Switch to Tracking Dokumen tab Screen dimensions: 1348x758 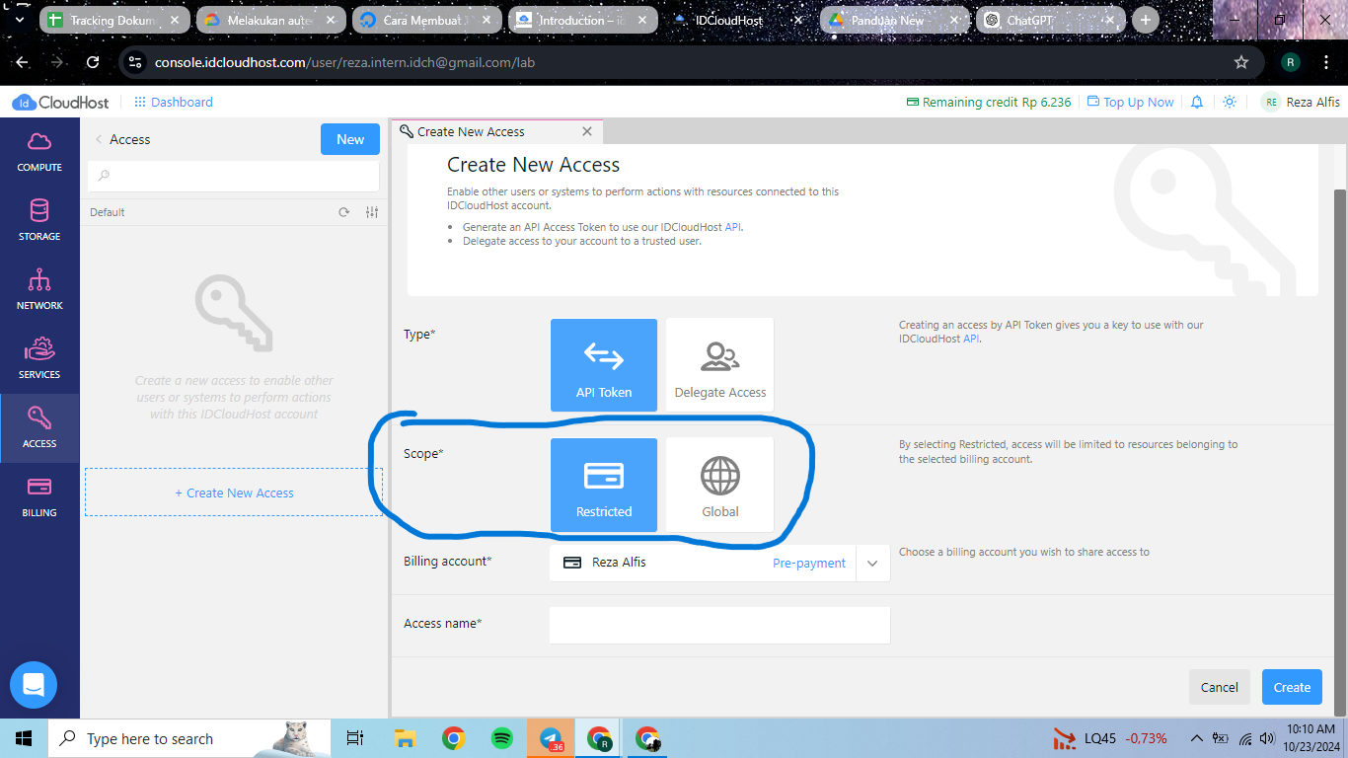click(115, 20)
